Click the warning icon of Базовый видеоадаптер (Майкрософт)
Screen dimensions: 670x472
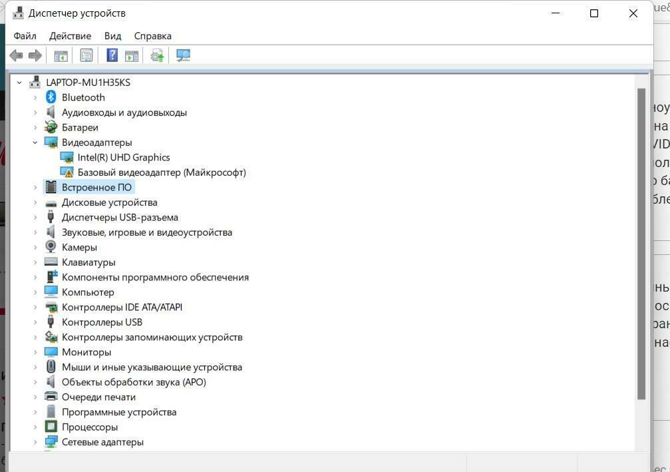tap(67, 172)
